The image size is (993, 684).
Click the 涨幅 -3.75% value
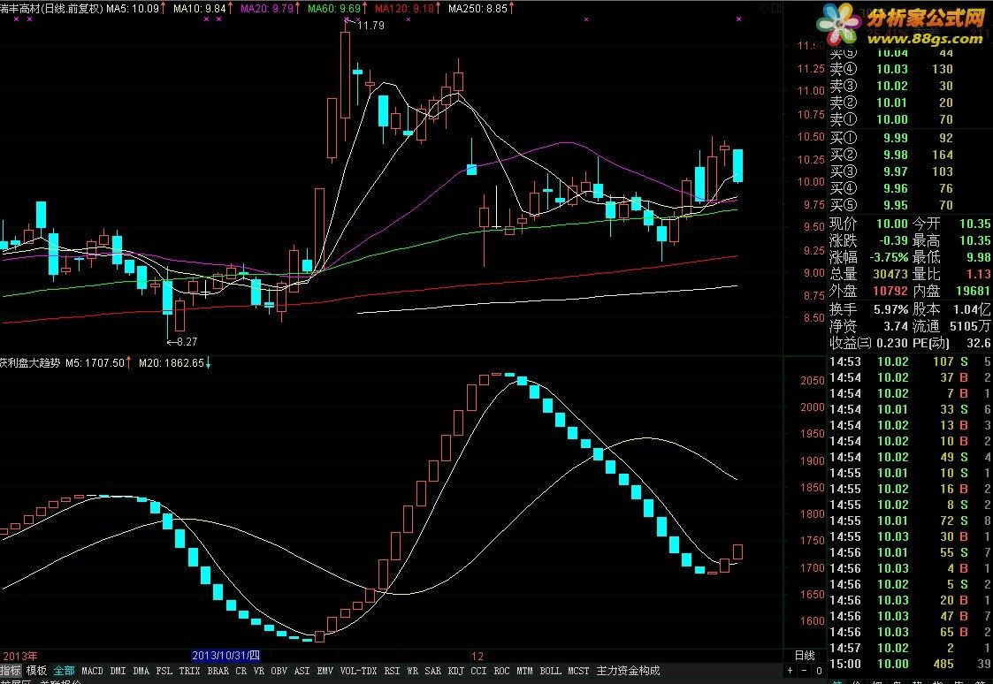pos(889,257)
